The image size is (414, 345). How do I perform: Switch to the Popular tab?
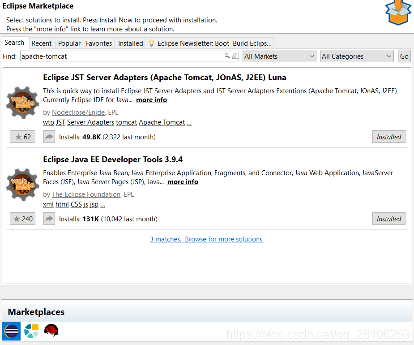pos(69,43)
